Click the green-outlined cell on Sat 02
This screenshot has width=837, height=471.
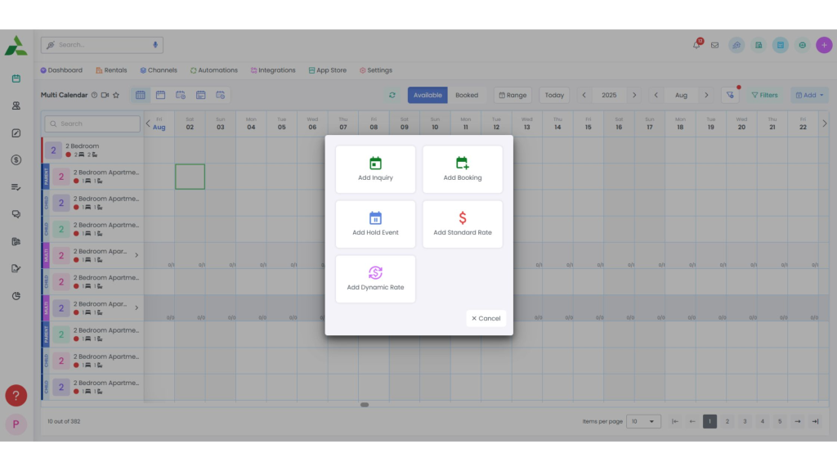tap(190, 177)
